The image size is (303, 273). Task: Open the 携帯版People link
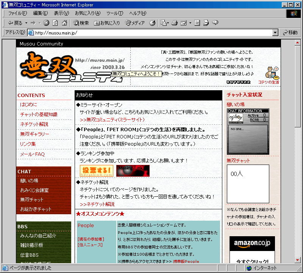coord(186,261)
